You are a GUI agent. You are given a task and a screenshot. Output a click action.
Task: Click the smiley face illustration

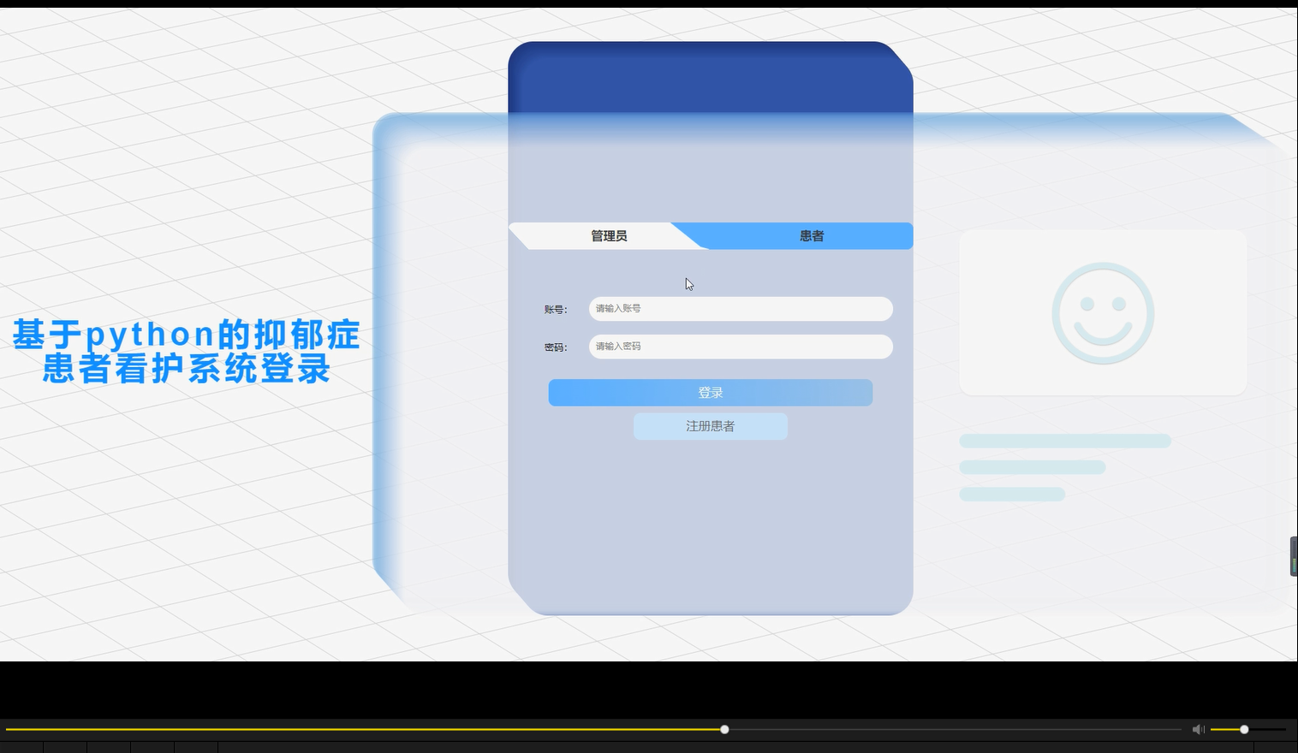1103,312
